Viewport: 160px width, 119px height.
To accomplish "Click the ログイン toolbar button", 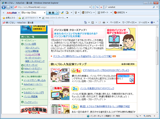I will click(87, 12).
